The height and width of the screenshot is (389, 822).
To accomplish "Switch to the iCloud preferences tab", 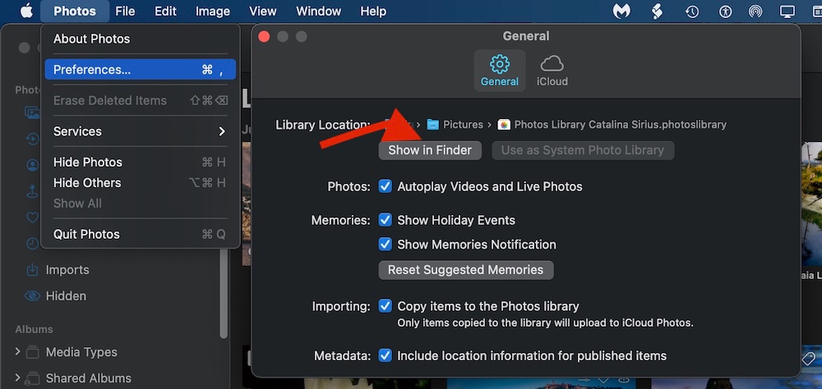I will tap(552, 71).
